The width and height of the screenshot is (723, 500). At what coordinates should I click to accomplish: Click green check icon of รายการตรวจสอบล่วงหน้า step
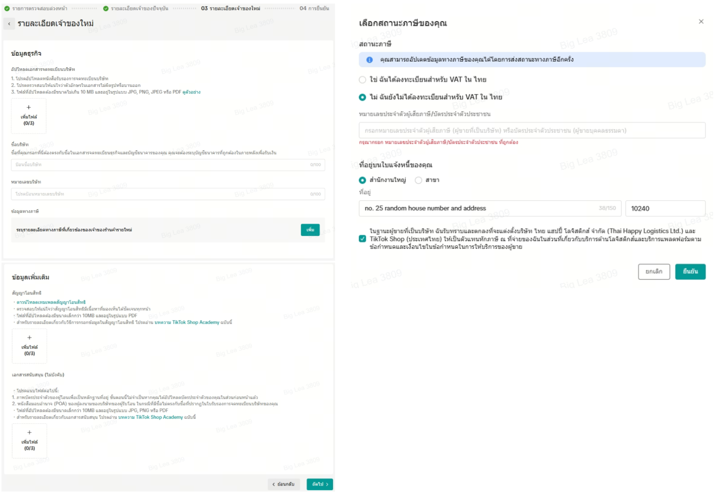(7, 9)
